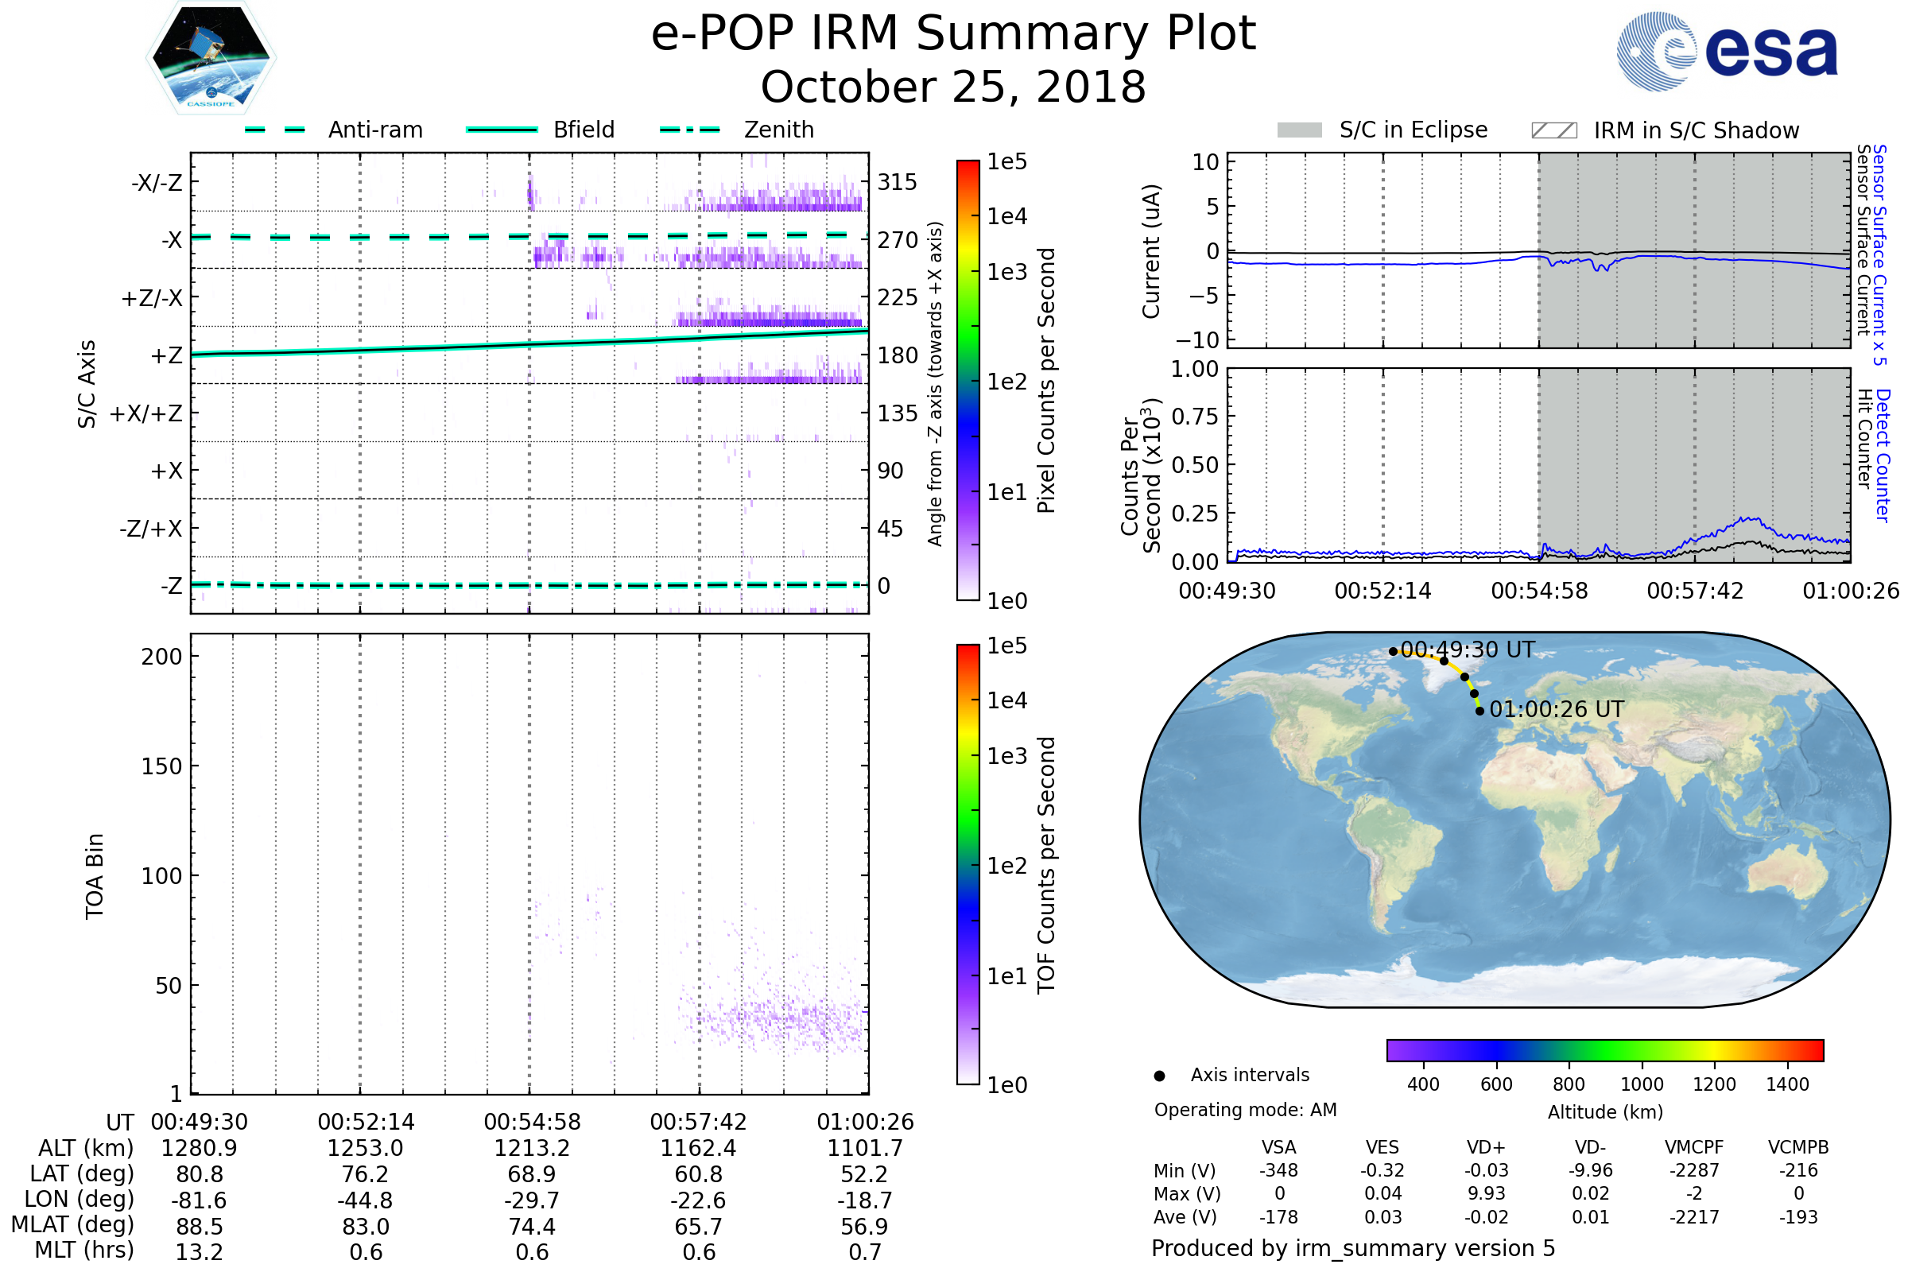This screenshot has height=1272, width=1908.
Task: Click the Zenith dash-dot legend marker
Action: pyautogui.click(x=689, y=130)
